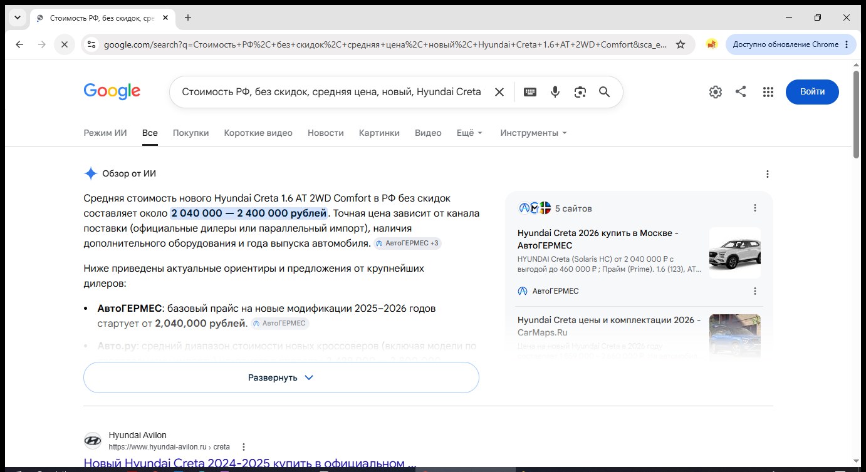Open the Hyundai Avilon site name link
866x472 pixels.
pyautogui.click(x=138, y=435)
